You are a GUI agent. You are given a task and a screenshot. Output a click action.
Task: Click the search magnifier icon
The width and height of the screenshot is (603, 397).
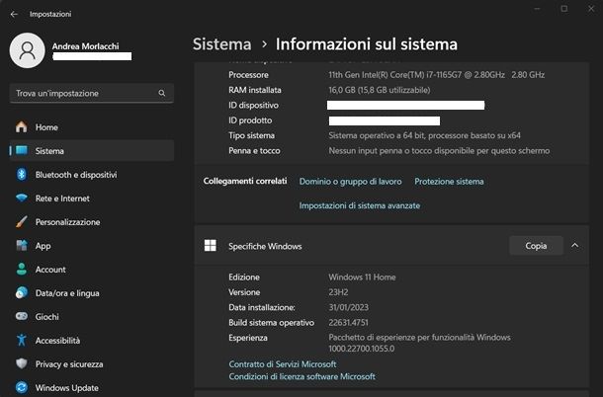pos(162,93)
